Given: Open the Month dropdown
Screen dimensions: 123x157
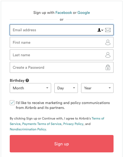Looking at the screenshot, I should coord(30,88).
